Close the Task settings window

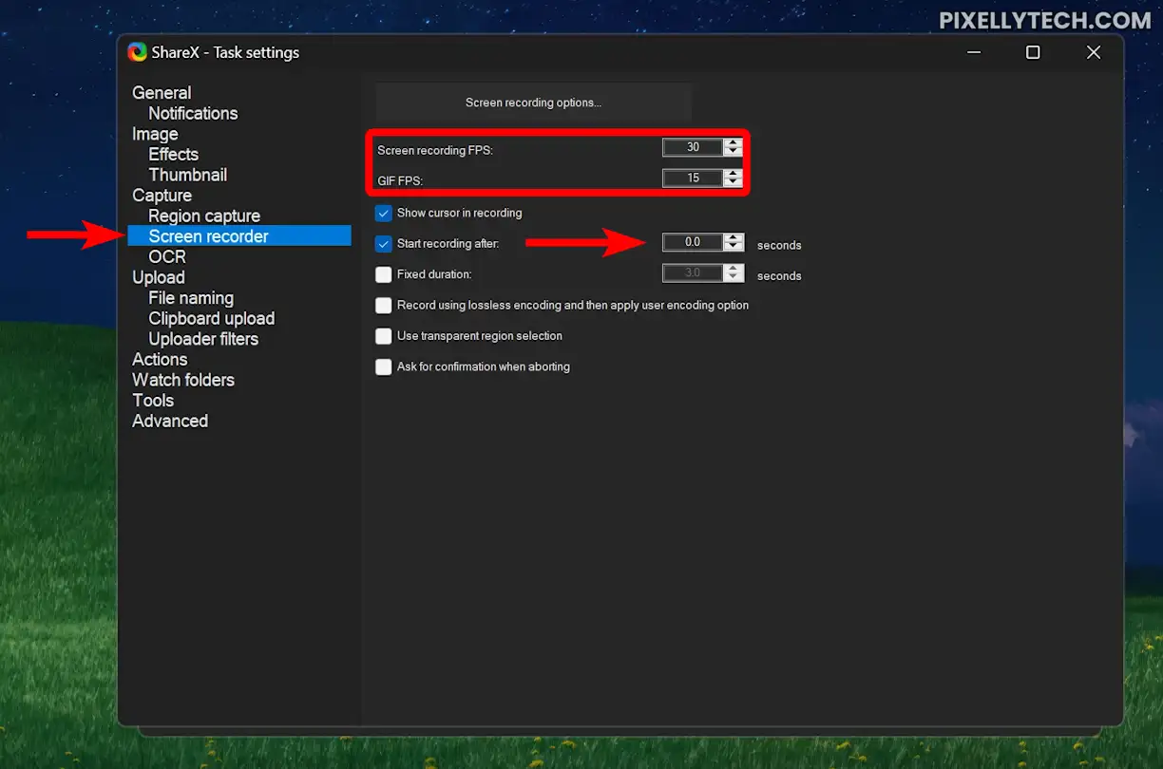point(1094,52)
